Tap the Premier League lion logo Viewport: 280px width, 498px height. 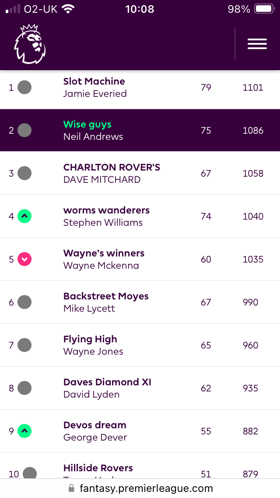(x=30, y=44)
